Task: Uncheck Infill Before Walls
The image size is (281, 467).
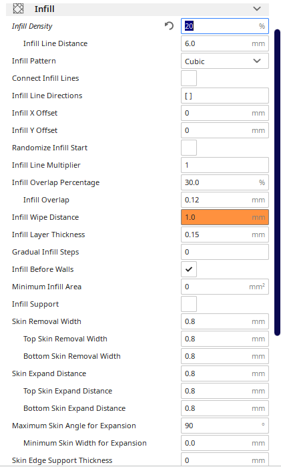Action: pyautogui.click(x=189, y=269)
